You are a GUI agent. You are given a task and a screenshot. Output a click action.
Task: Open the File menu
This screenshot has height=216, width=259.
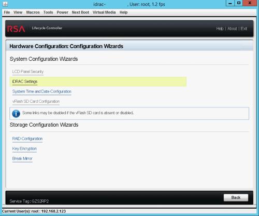(x=7, y=12)
